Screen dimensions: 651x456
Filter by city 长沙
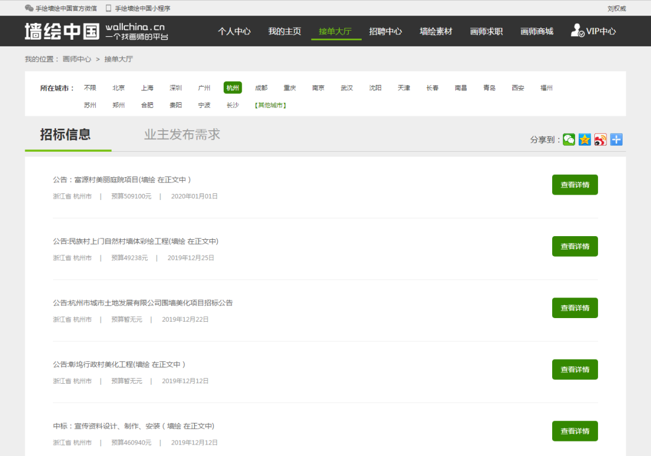point(233,105)
